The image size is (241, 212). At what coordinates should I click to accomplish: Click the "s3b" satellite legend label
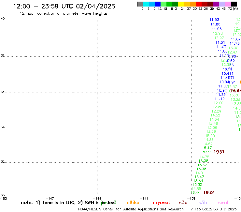203,203
